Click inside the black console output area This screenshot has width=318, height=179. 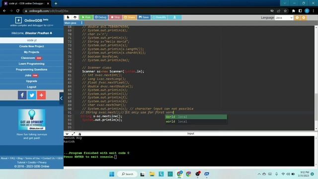189,151
